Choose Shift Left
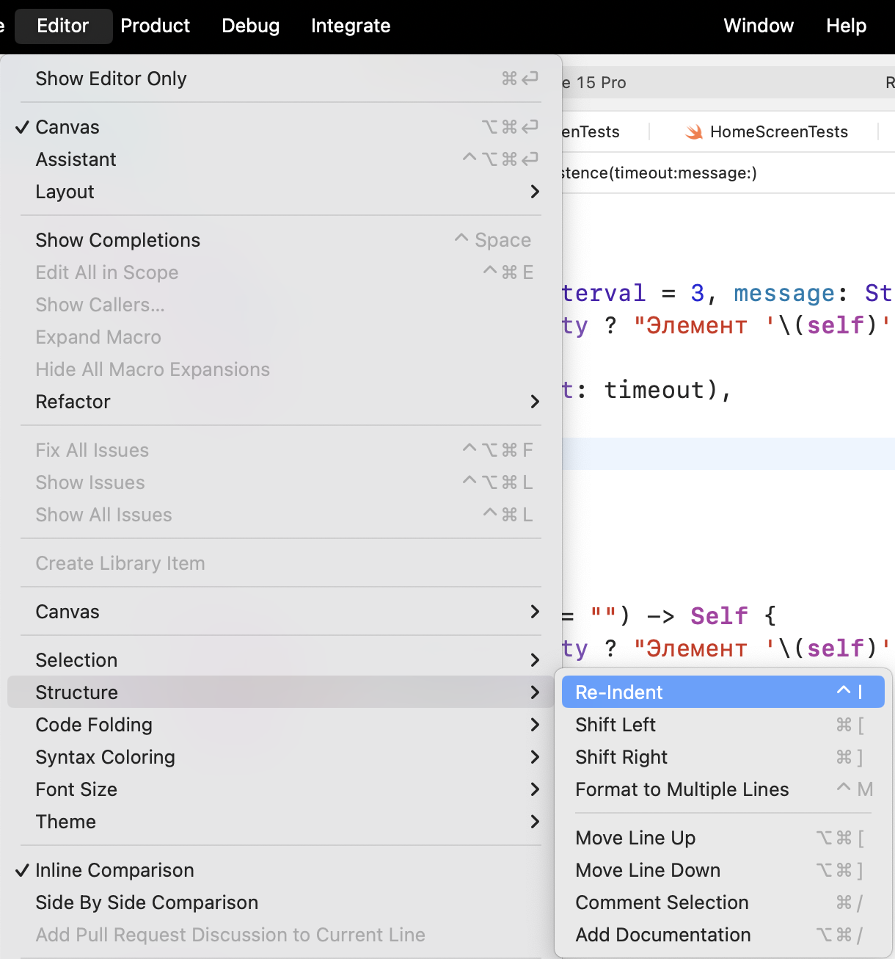Viewport: 895px width, 959px height. click(x=615, y=724)
